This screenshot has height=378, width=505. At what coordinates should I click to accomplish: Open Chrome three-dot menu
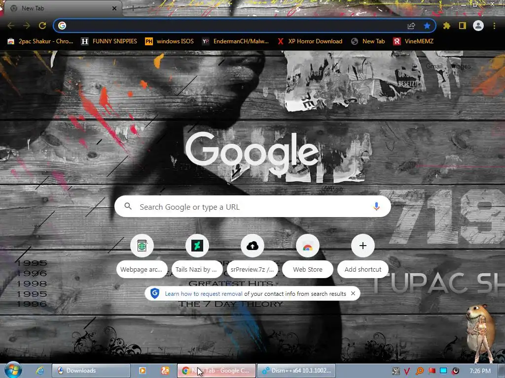coord(494,26)
